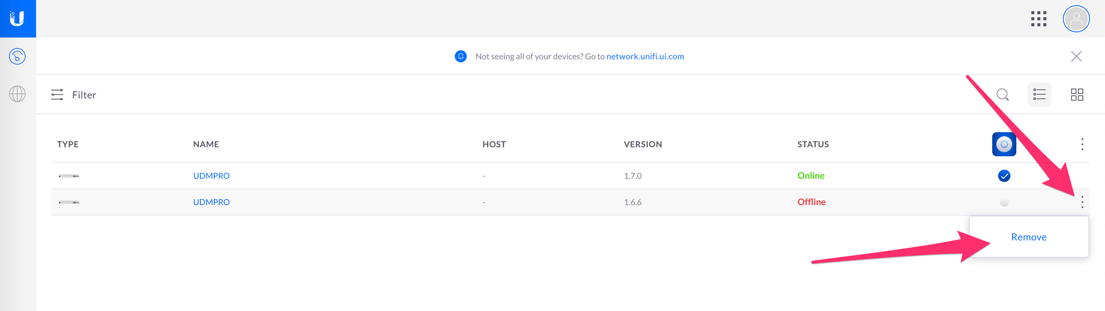Sort devices by the STATUS column header
This screenshot has width=1105, height=311.
click(813, 144)
